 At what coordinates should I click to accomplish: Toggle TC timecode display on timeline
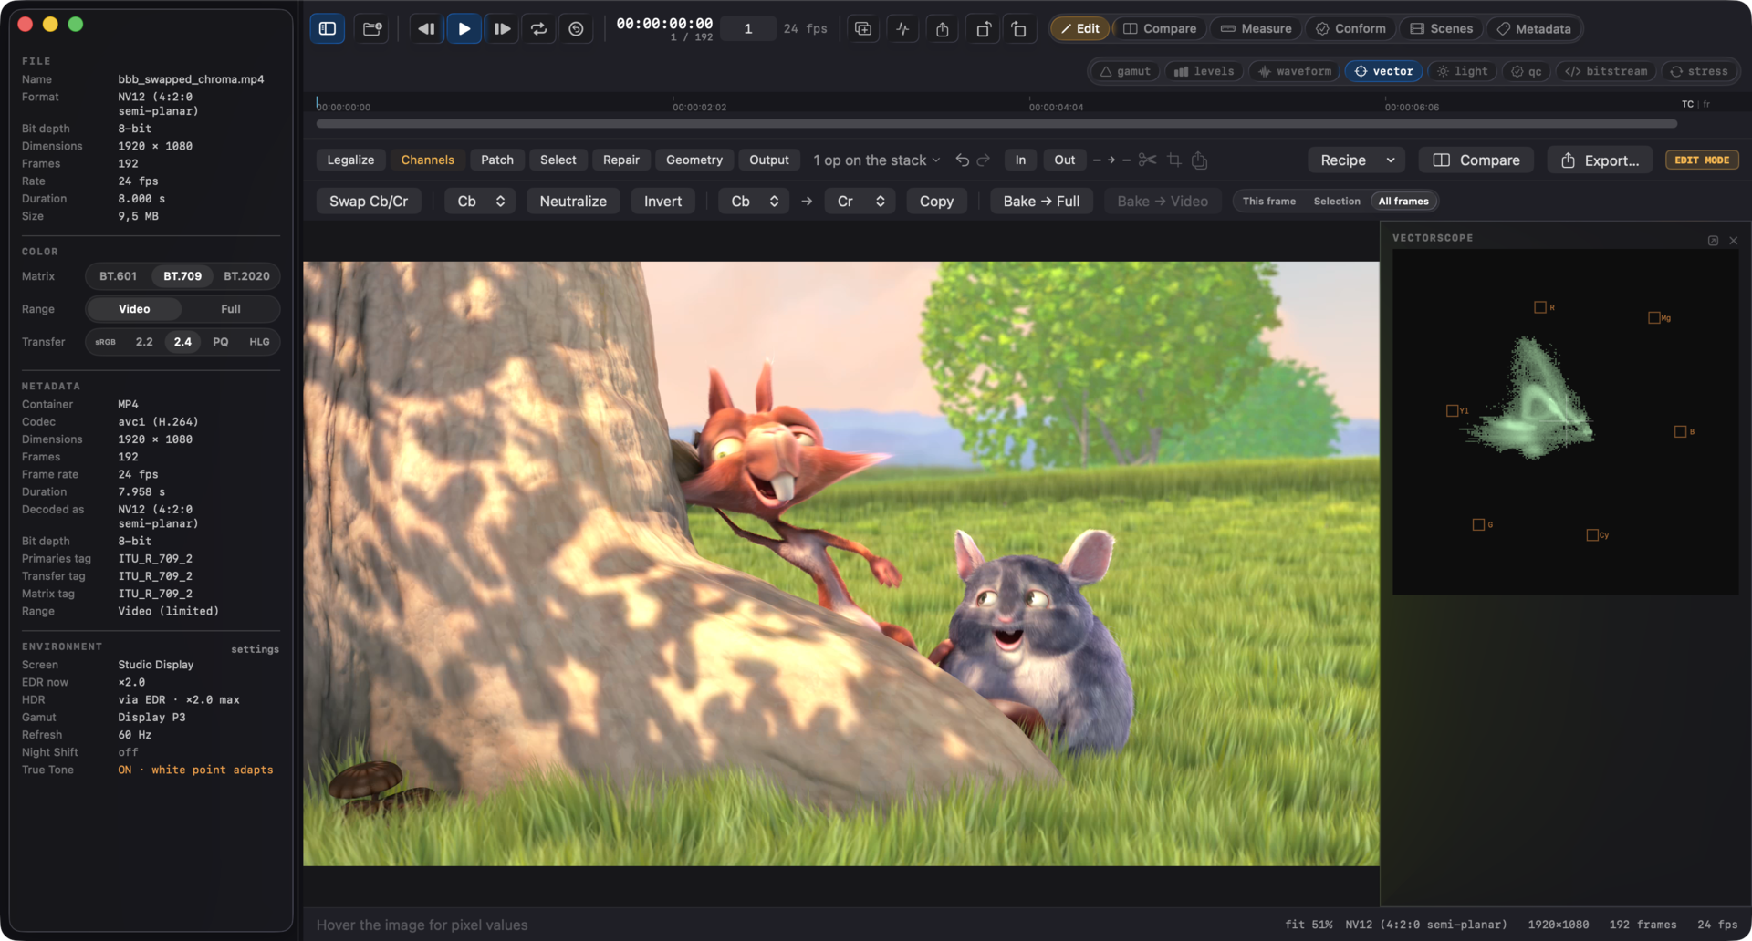[x=1688, y=105]
